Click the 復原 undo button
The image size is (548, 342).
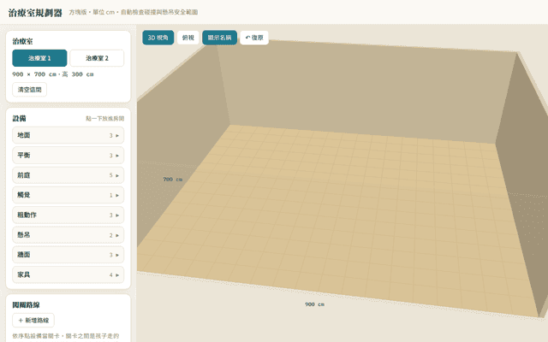pyautogui.click(x=254, y=38)
